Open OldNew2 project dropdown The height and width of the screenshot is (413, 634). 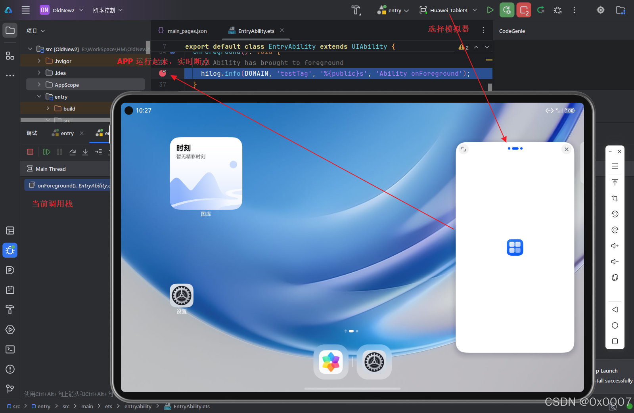pos(62,10)
